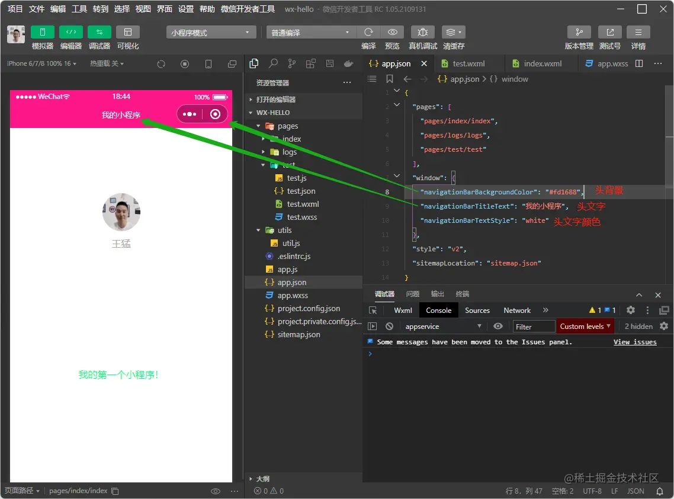Expand the logs folder
The height and width of the screenshot is (499, 674).
point(303,152)
